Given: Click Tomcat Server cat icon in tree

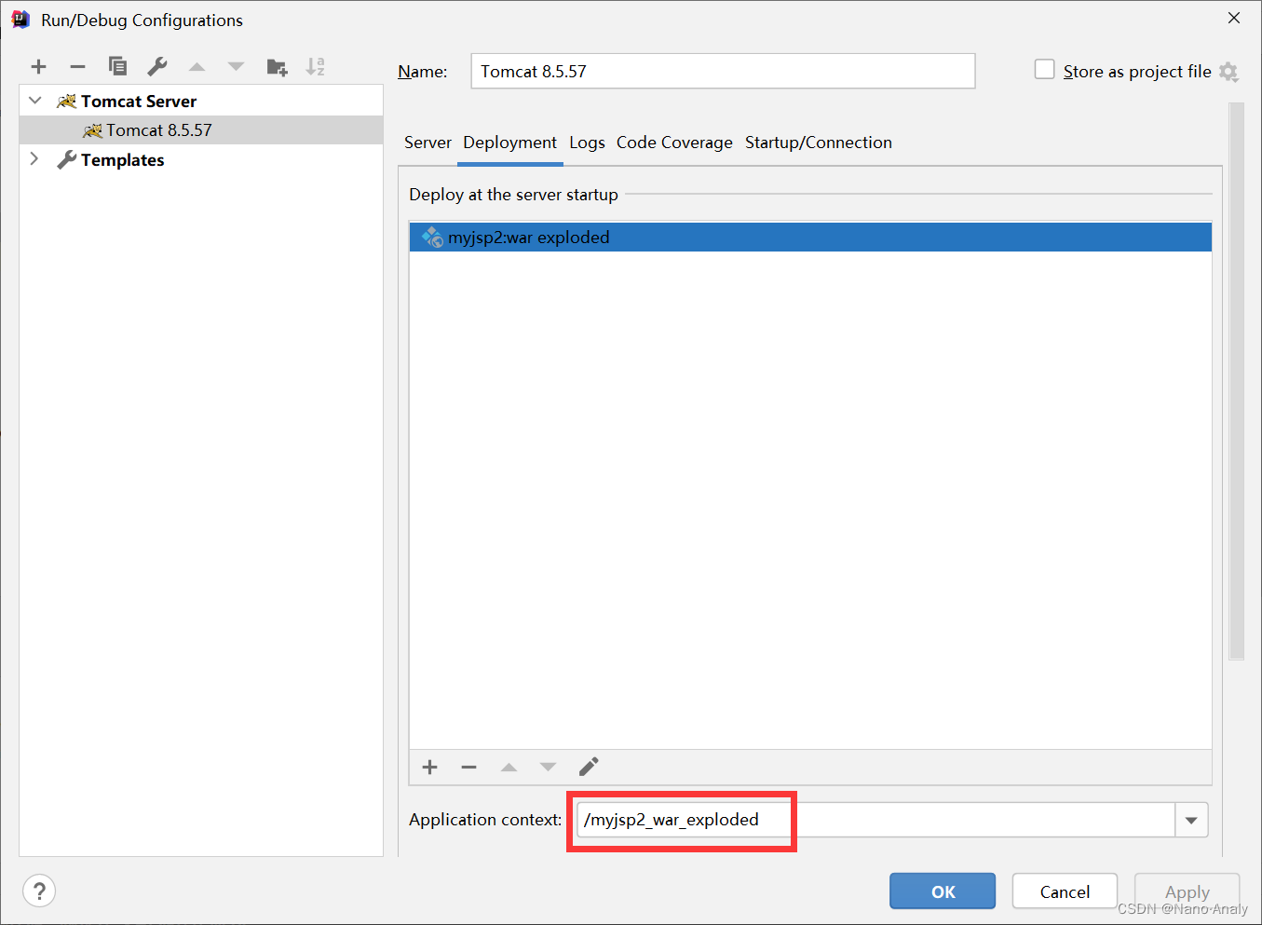Looking at the screenshot, I should (66, 101).
